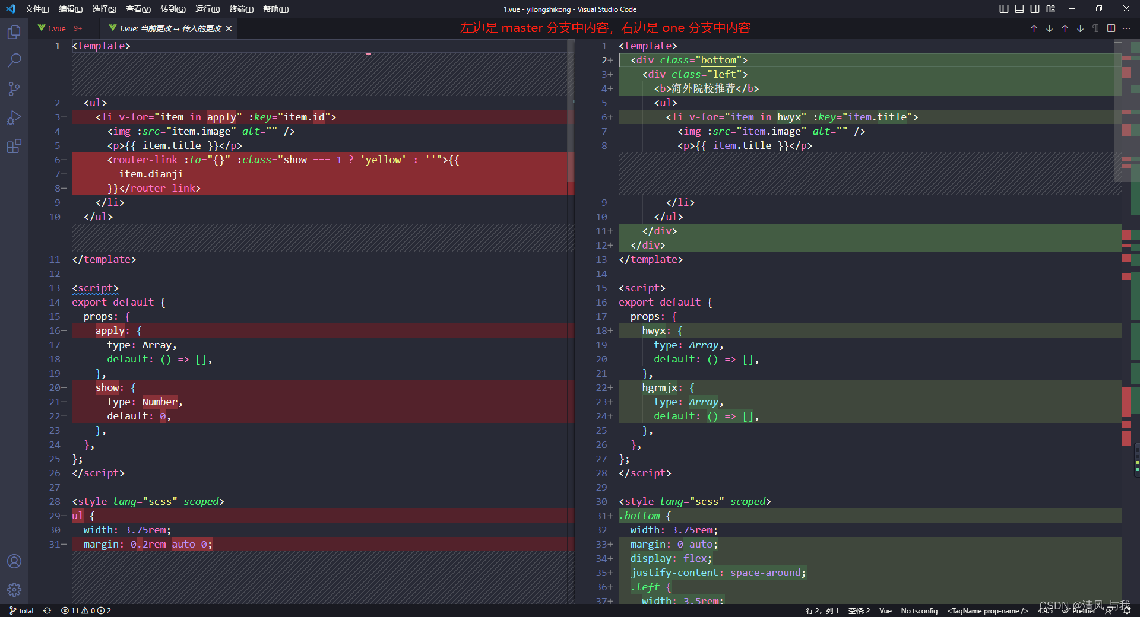Toggle side-by-side diff view icon
The height and width of the screenshot is (617, 1140).
tap(1111, 28)
